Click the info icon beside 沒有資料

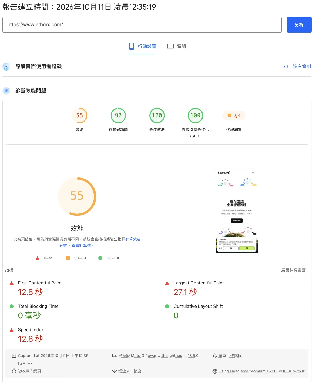pos(286,67)
